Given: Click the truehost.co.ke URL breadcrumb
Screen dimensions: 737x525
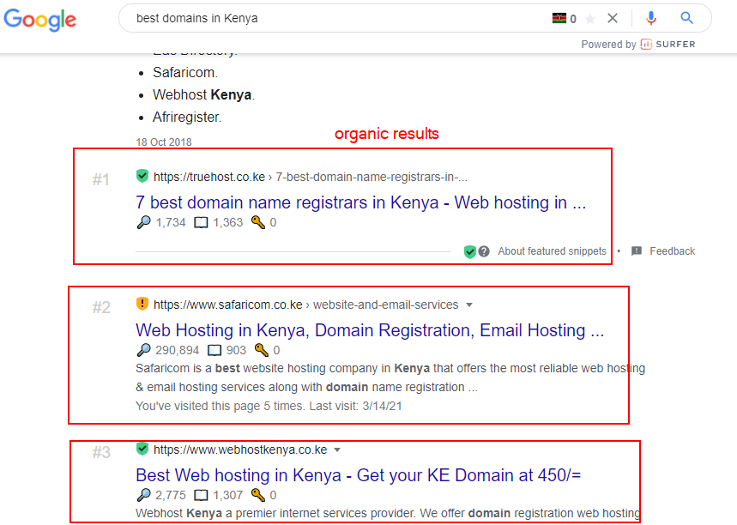Looking at the screenshot, I should (311, 177).
